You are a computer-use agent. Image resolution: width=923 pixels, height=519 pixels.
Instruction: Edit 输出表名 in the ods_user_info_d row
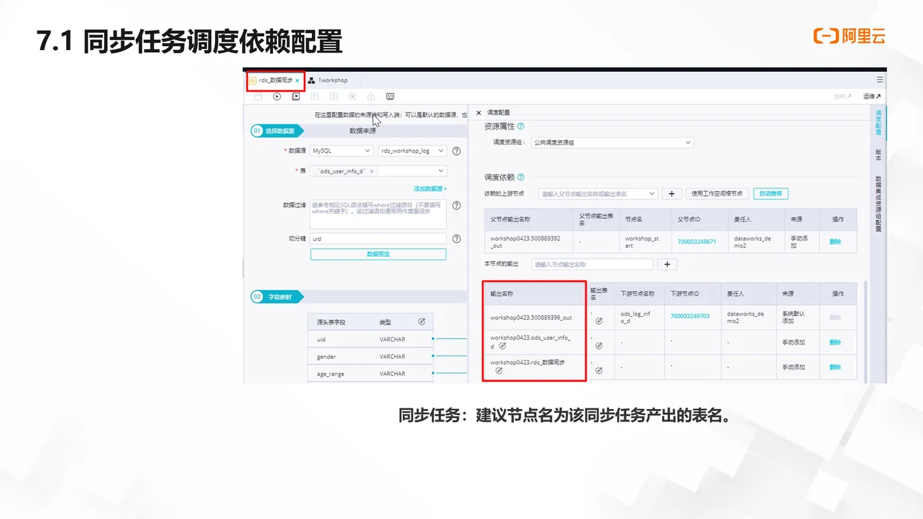(599, 346)
